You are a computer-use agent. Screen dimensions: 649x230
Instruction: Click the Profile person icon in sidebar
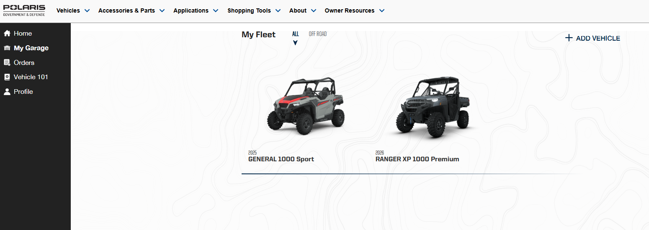(7, 92)
